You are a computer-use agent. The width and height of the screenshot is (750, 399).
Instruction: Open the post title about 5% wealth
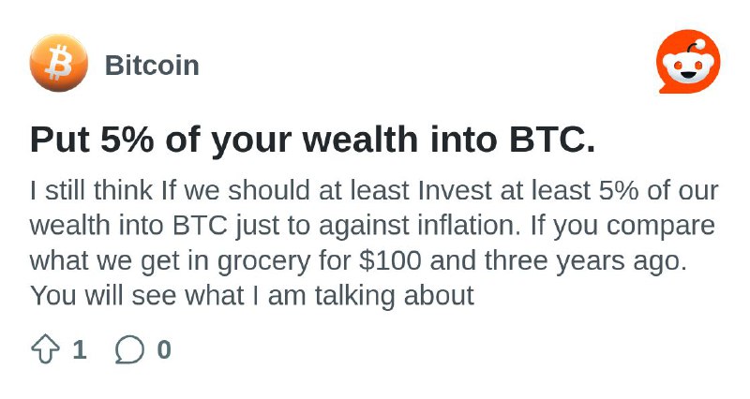[x=313, y=140]
